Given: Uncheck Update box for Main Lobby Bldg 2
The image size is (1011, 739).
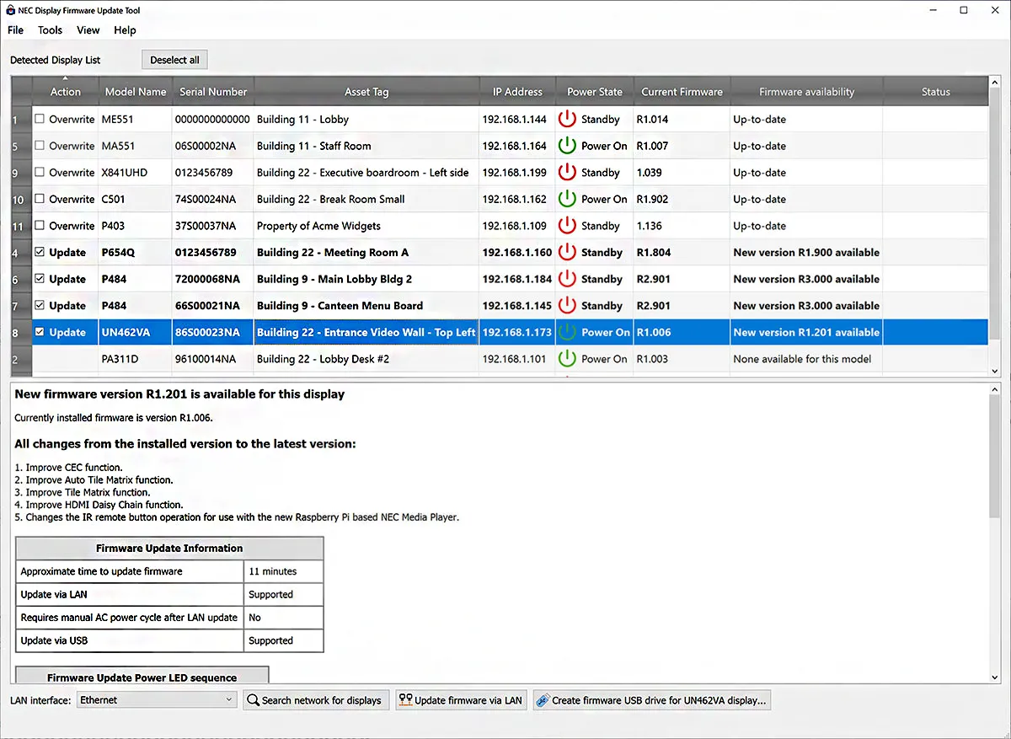Looking at the screenshot, I should point(40,279).
